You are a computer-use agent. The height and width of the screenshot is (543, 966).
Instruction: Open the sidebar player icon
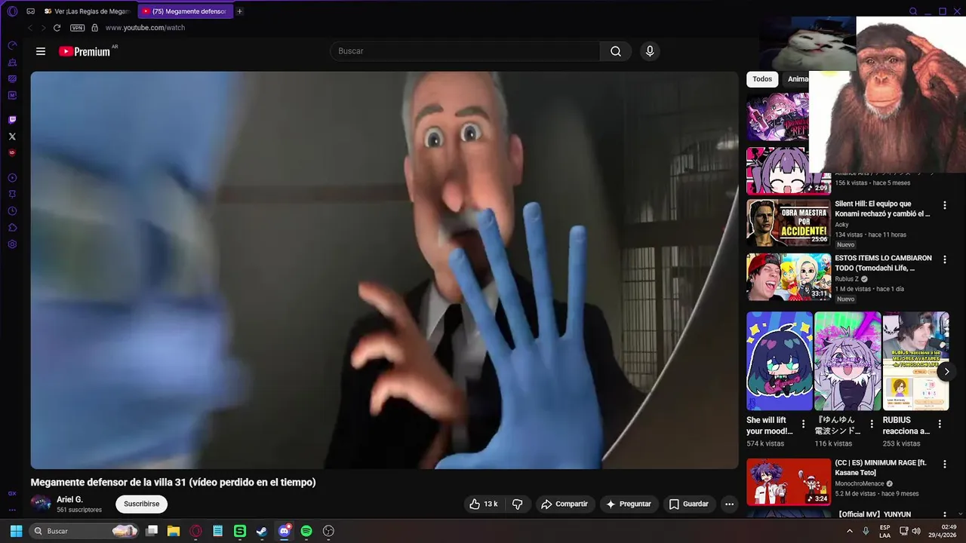pyautogui.click(x=12, y=178)
